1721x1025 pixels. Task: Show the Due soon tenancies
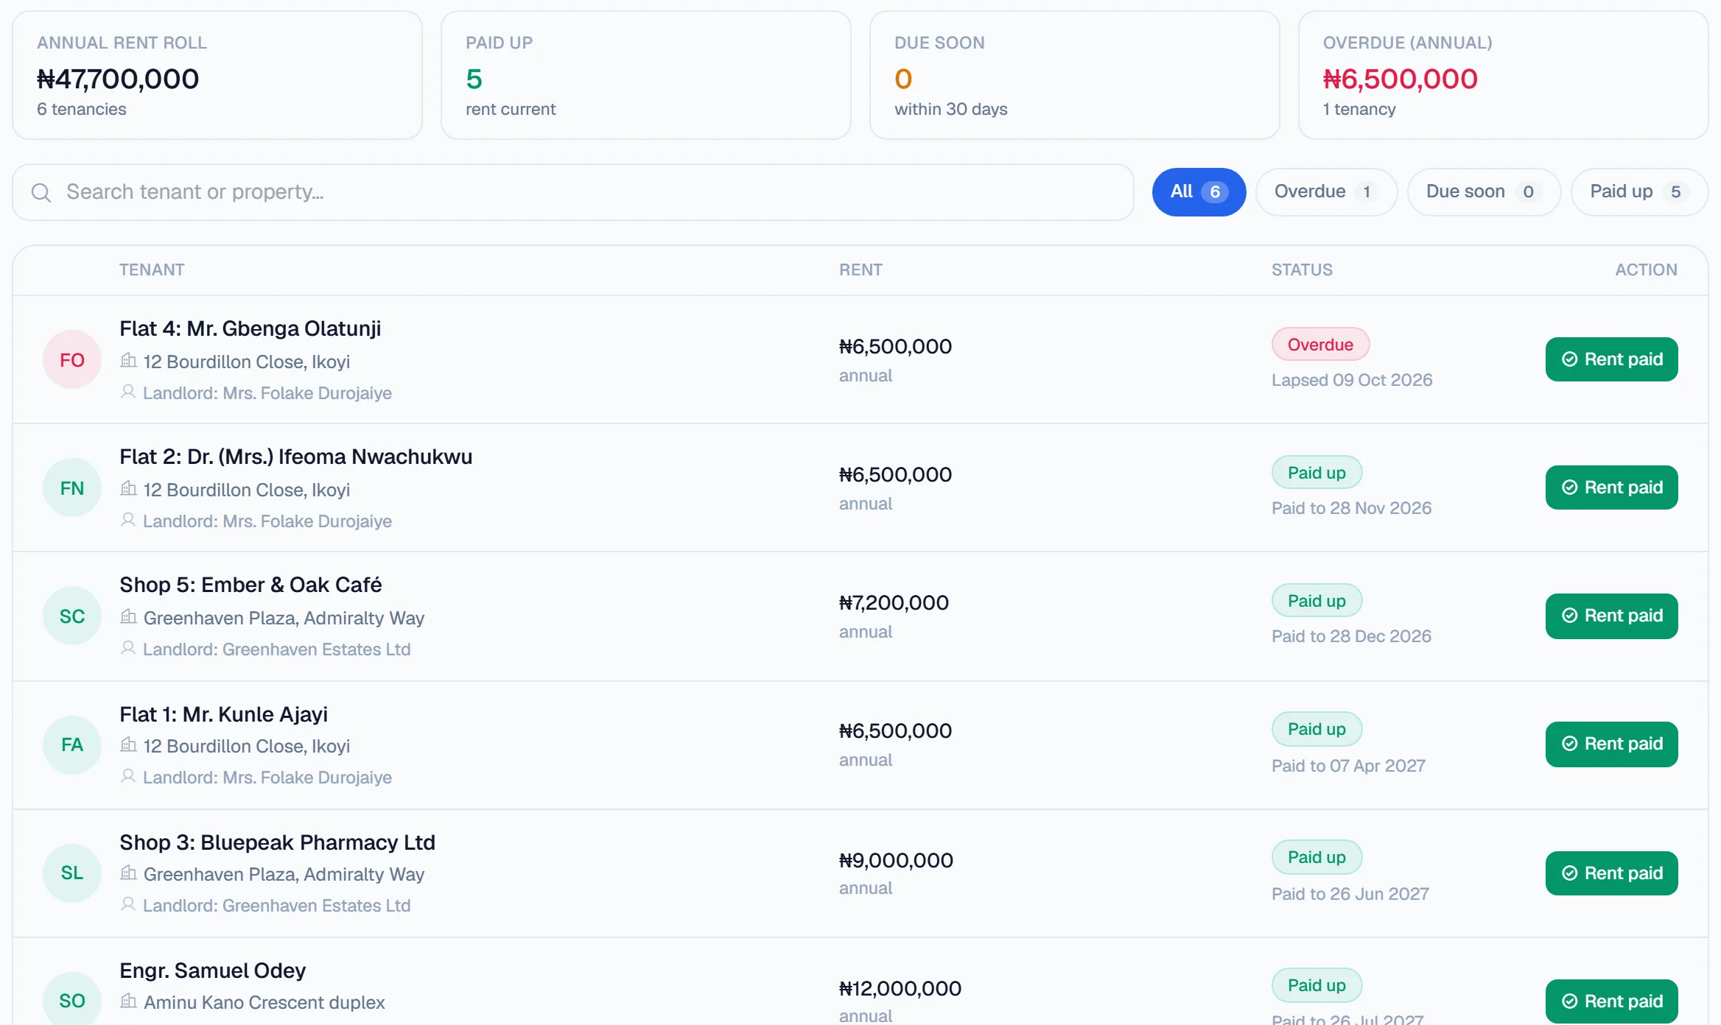click(x=1484, y=192)
